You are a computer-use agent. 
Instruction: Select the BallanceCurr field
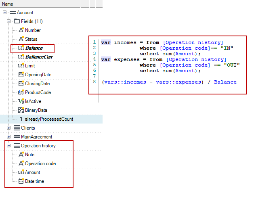click(x=39, y=57)
